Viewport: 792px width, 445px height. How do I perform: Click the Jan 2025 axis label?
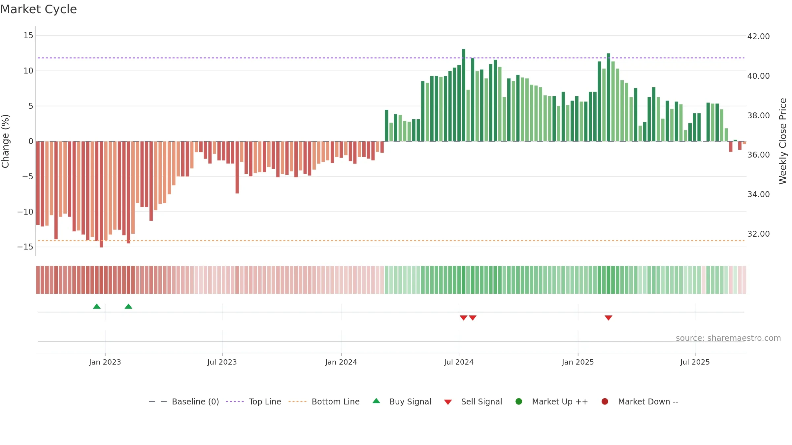click(578, 362)
